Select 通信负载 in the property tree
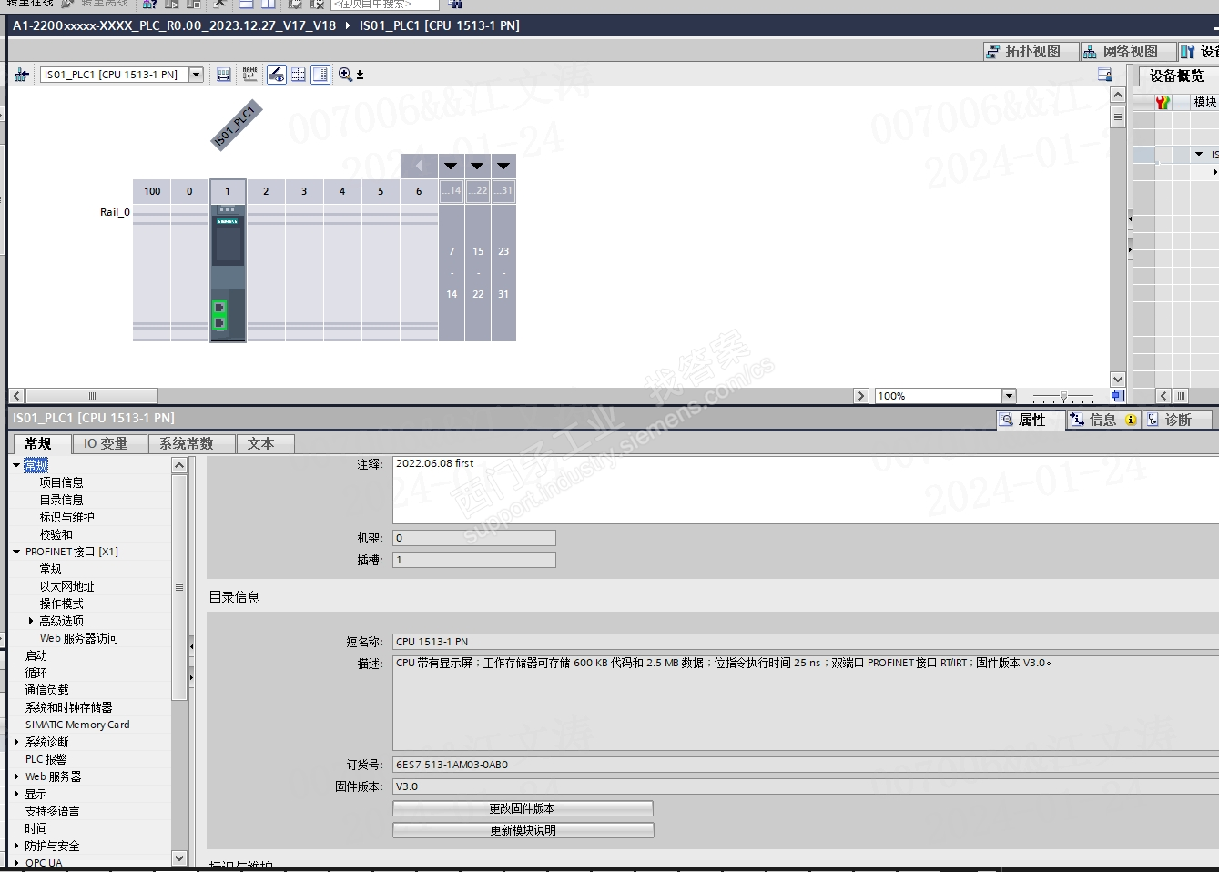 point(46,690)
